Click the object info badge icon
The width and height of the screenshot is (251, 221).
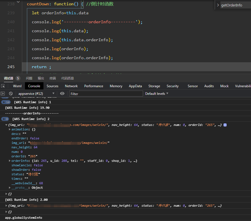point(225,125)
